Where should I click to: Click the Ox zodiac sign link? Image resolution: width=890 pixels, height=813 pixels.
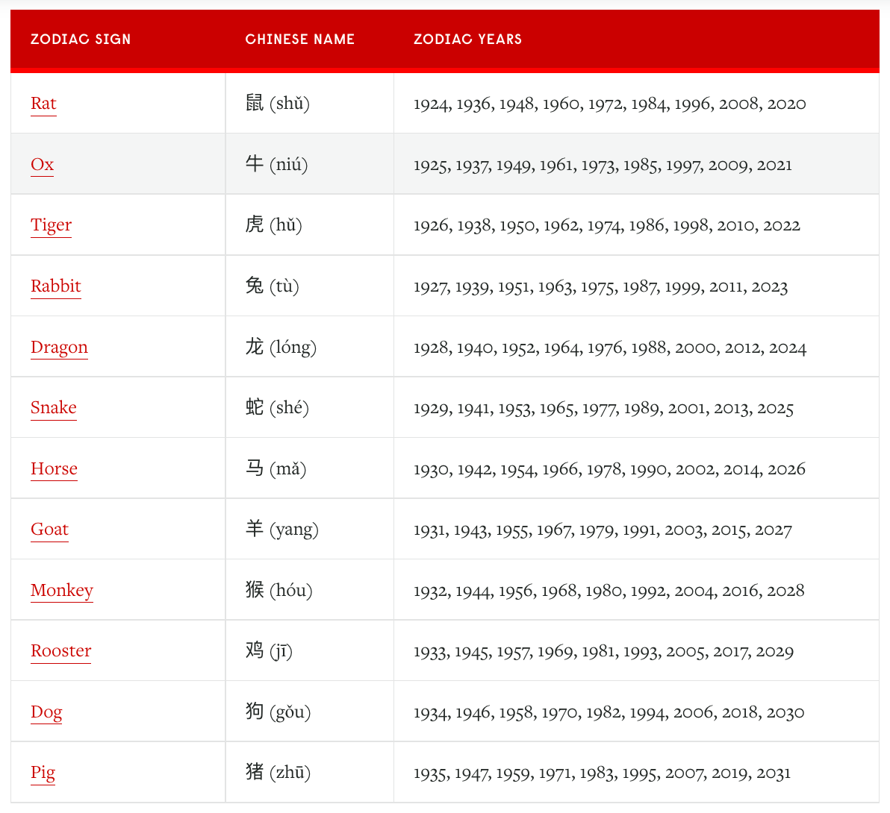(42, 165)
